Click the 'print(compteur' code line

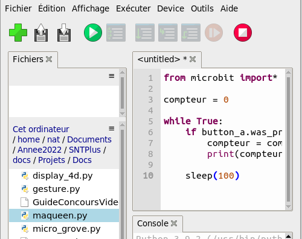(245, 154)
